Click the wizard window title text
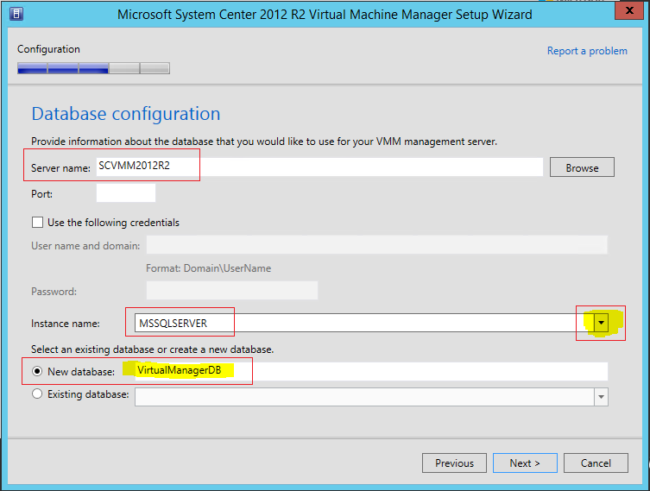Image resolution: width=650 pixels, height=491 pixels. point(325,15)
